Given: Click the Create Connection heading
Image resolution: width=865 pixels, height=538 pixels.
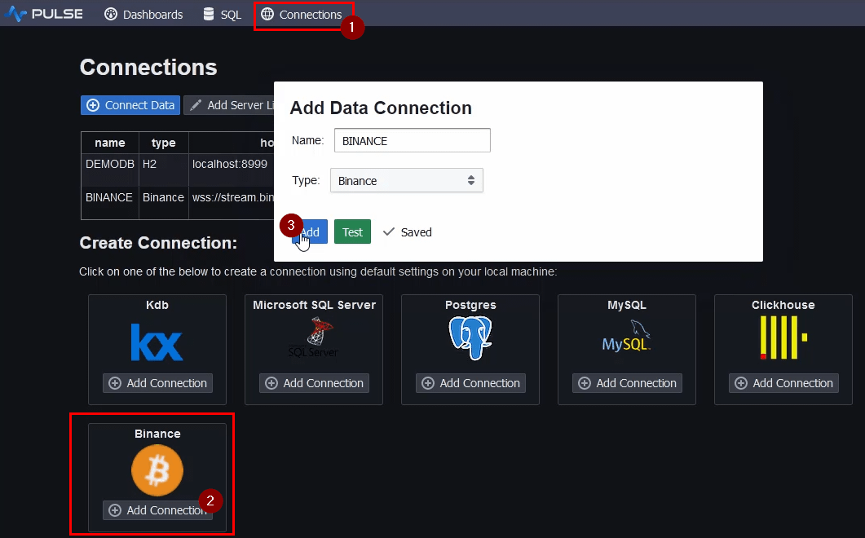Looking at the screenshot, I should coord(158,243).
